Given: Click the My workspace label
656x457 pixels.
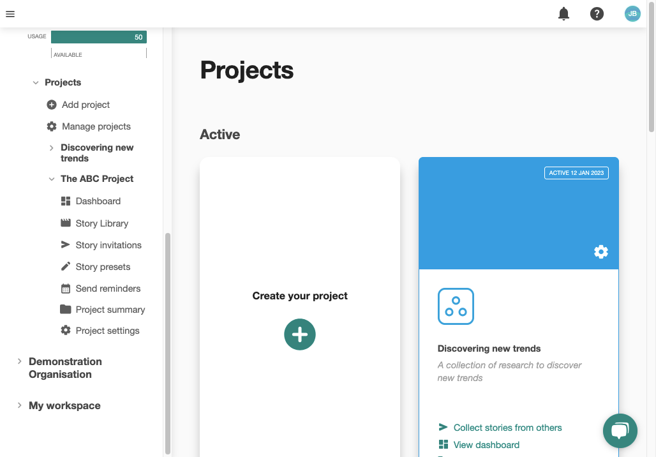Looking at the screenshot, I should [x=64, y=405].
